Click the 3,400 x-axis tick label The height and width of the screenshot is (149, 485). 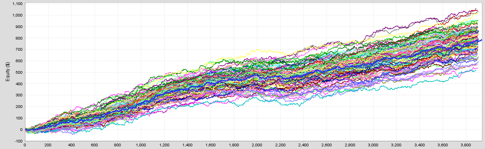(420, 146)
